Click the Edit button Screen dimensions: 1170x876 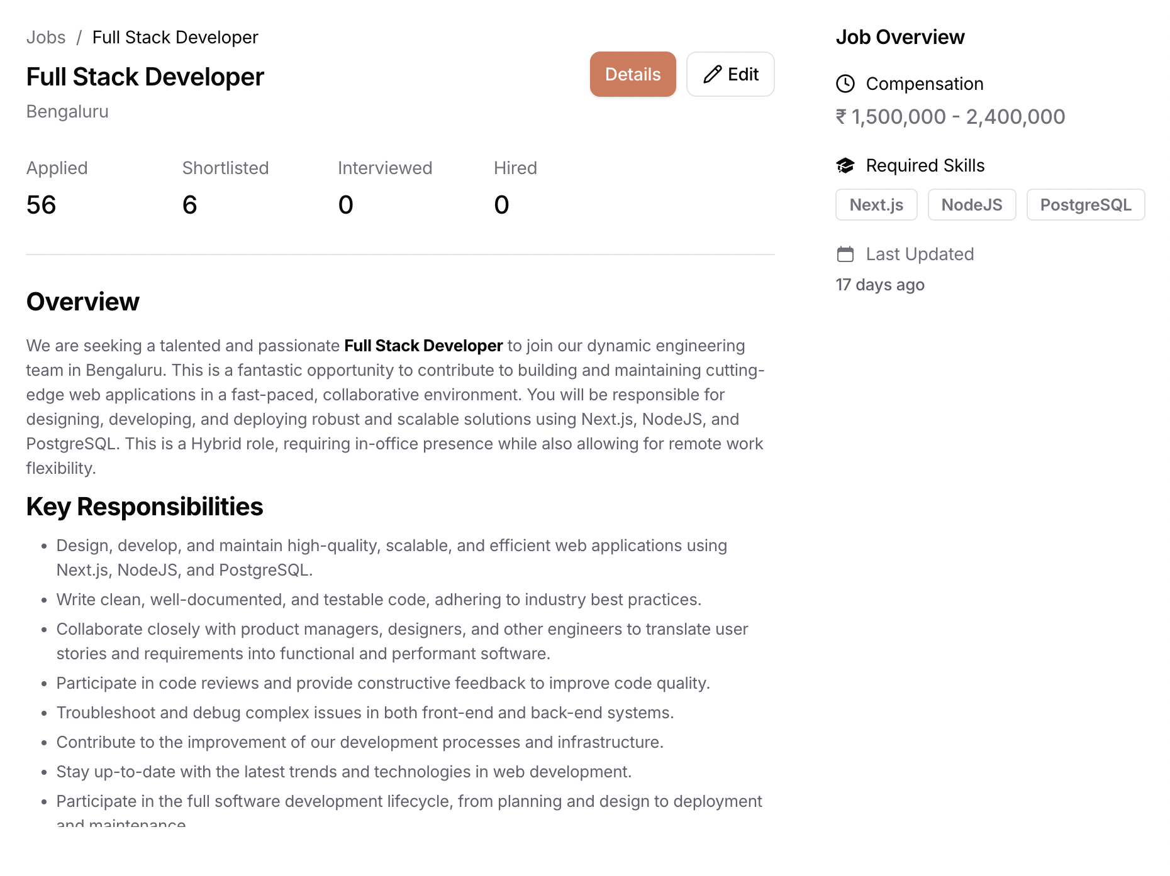click(x=730, y=74)
